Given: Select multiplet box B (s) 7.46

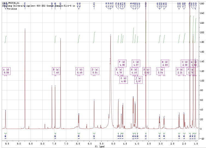Looking at the screenshot, I should point(56,71).
